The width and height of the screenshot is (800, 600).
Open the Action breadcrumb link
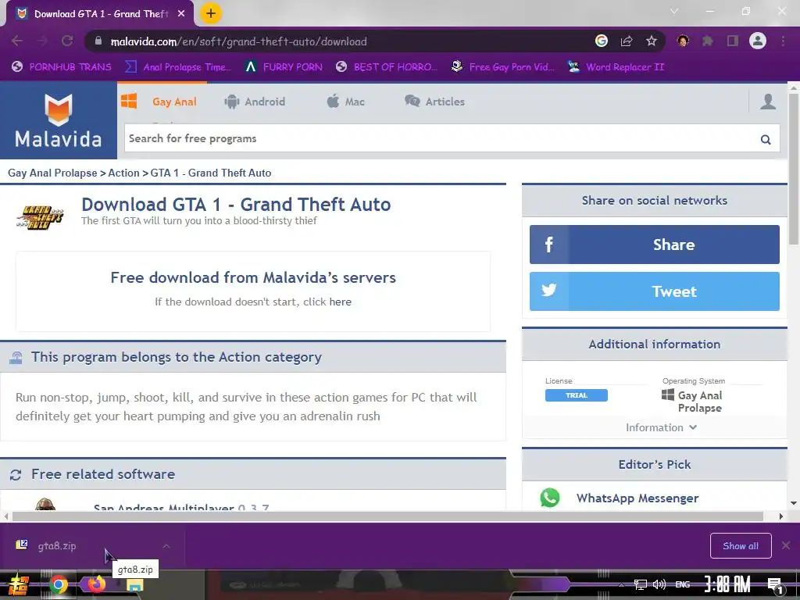123,173
